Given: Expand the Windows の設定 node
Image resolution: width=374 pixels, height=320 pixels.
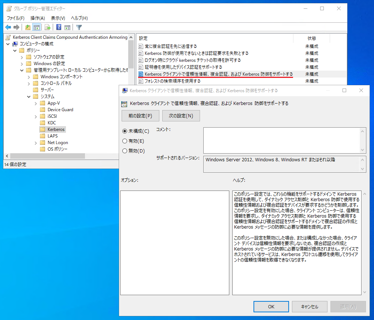Looking at the screenshot, I should point(22,64).
